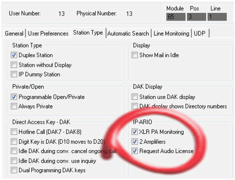
Task: Uncheck the Duplex Station checkbox
Action: [x=14, y=55]
